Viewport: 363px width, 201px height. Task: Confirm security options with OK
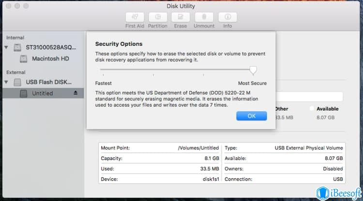point(252,116)
